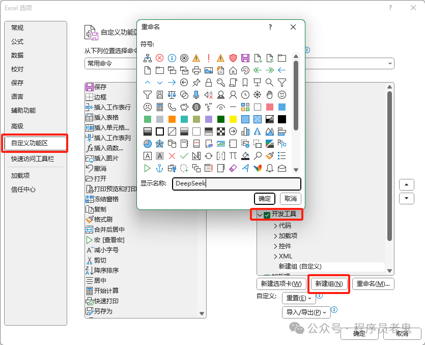Select the red circled X symbol
The height and width of the screenshot is (345, 425).
point(160,58)
